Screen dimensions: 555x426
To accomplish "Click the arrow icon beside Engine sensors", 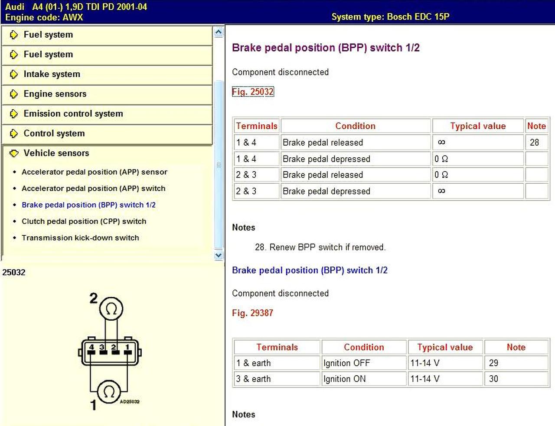I will click(x=14, y=94).
